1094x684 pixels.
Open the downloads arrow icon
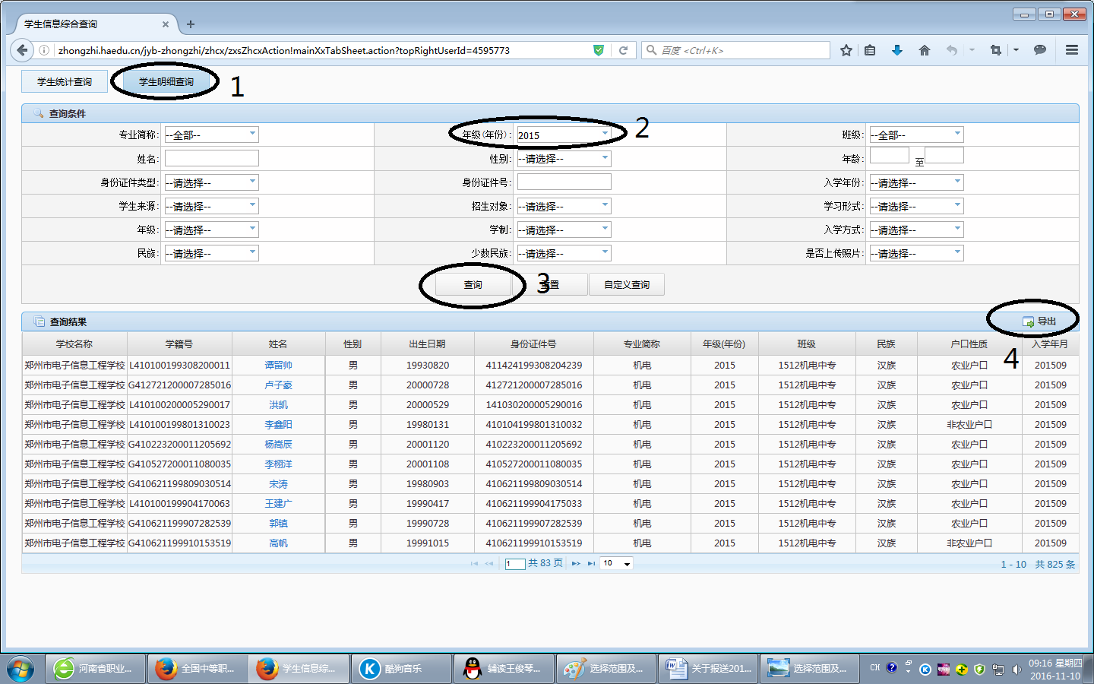point(896,50)
